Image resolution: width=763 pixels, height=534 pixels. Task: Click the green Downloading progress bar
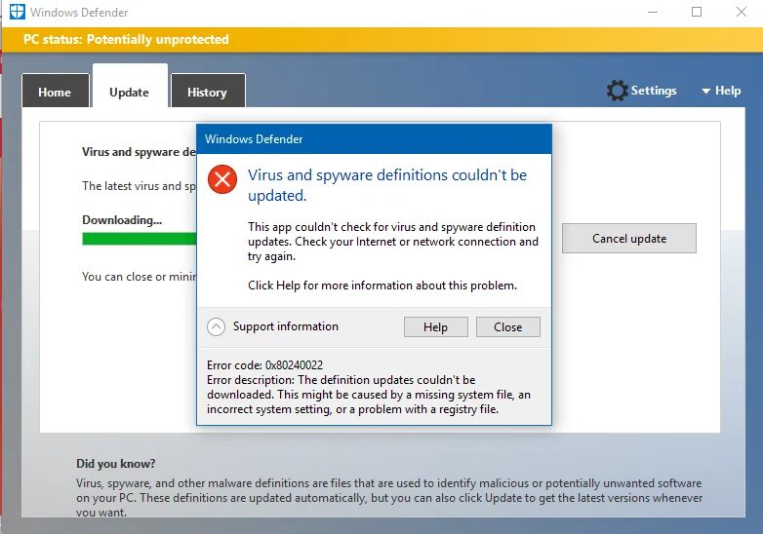(140, 239)
